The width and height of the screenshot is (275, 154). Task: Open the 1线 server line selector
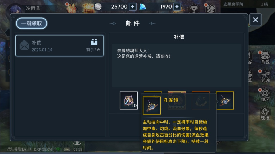pos(264,4)
